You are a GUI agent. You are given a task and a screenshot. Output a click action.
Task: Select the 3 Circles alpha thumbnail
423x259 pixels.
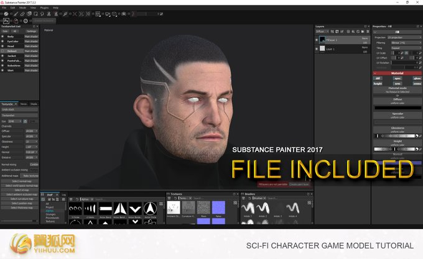[x=75, y=209]
